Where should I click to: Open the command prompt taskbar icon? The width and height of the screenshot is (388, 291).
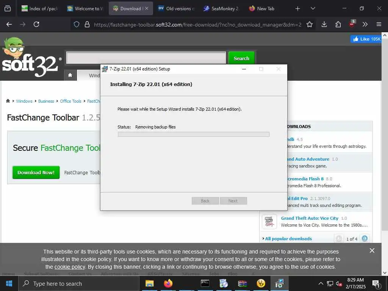(x=205, y=283)
